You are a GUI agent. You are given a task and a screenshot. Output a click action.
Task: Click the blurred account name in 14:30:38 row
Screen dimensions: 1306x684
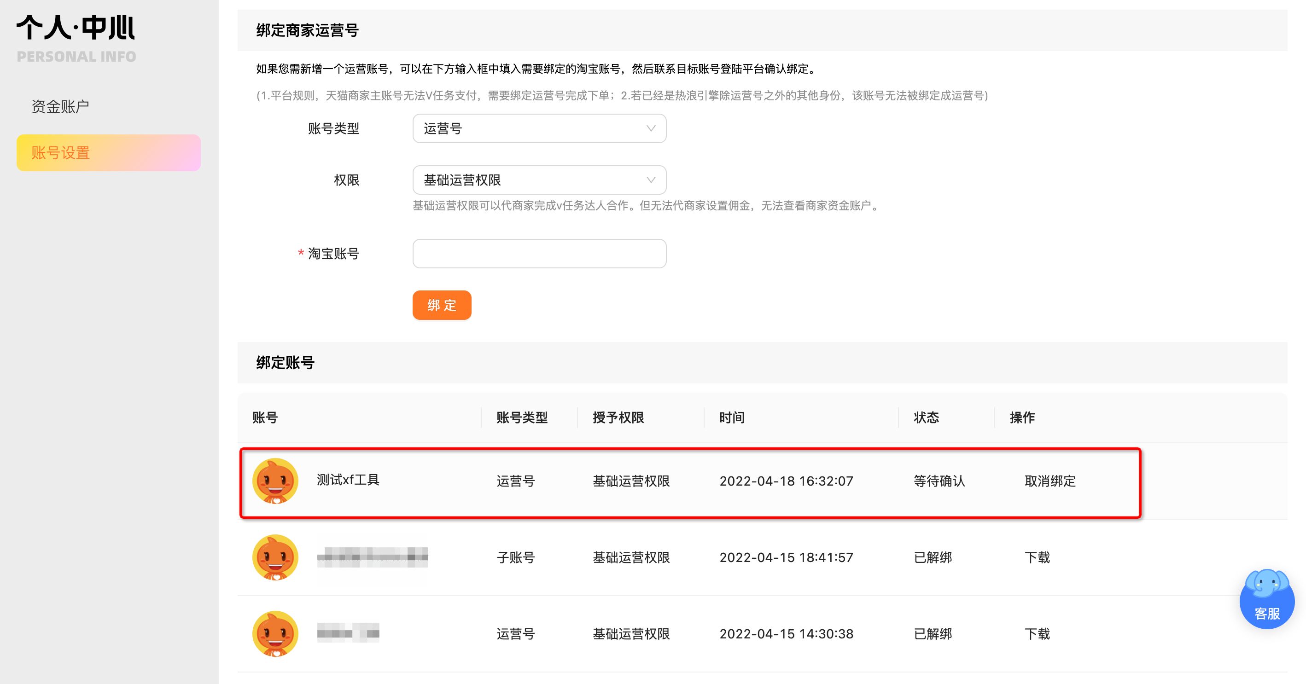coord(348,633)
